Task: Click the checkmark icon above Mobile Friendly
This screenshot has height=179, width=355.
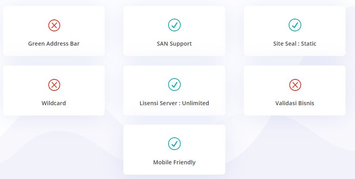Action: (x=174, y=144)
